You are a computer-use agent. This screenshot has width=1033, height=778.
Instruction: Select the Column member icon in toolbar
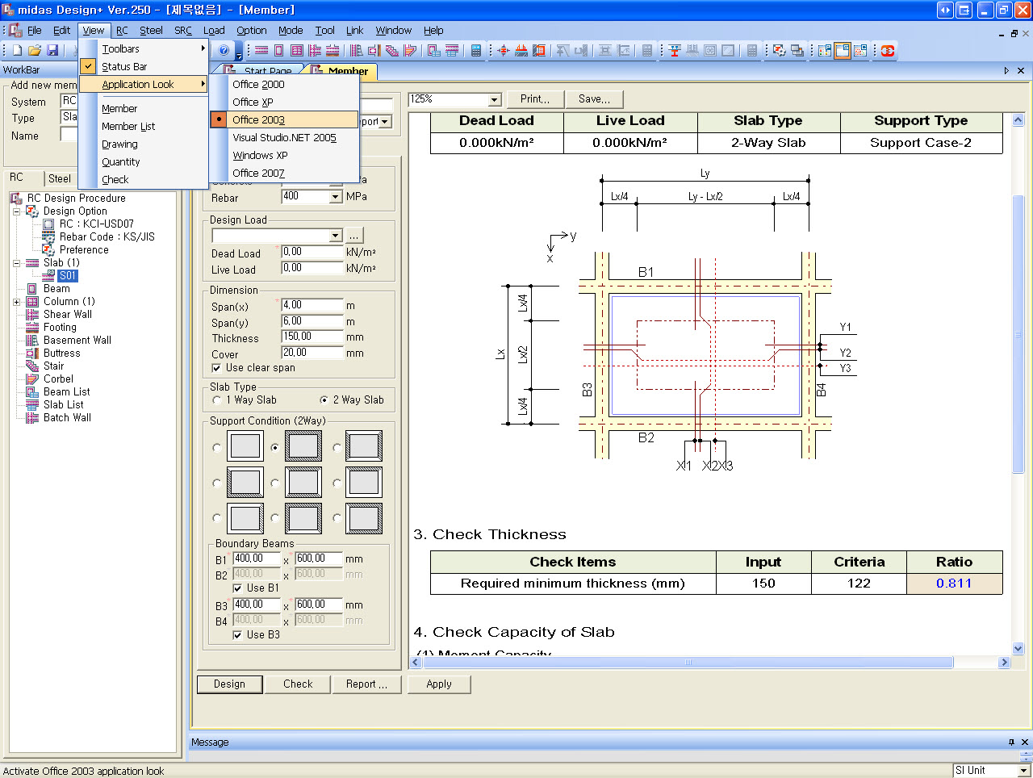(x=297, y=50)
